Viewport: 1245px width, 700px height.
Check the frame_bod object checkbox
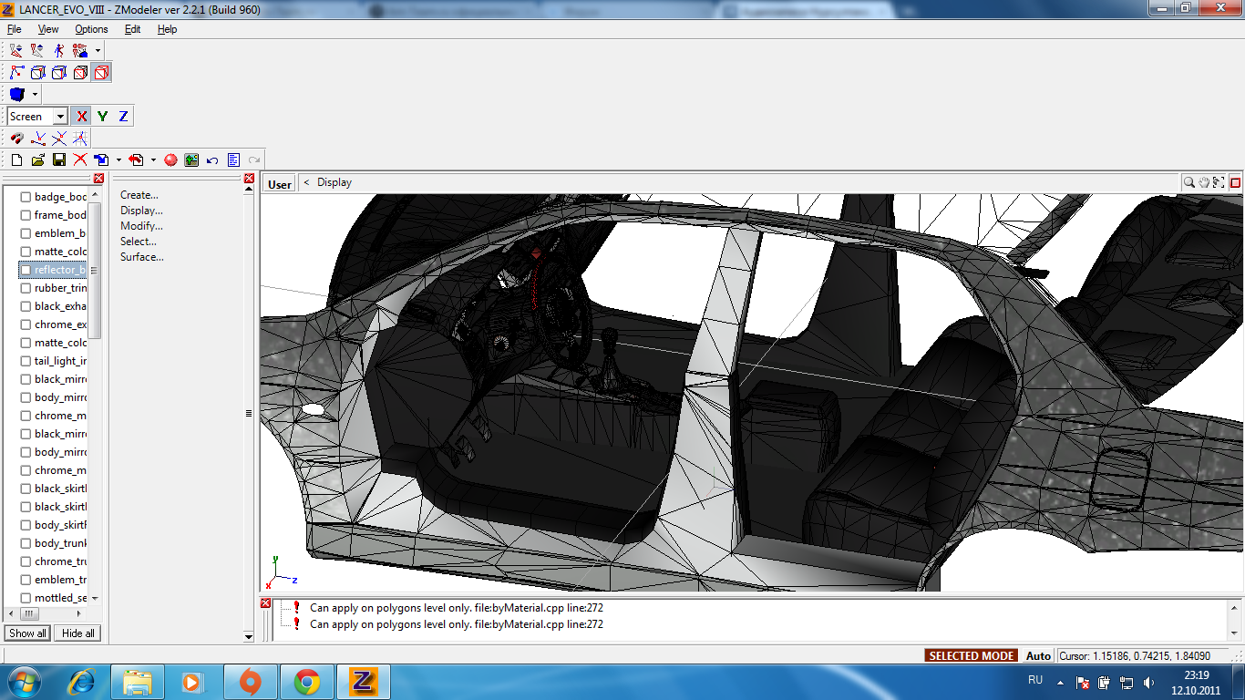tap(26, 215)
